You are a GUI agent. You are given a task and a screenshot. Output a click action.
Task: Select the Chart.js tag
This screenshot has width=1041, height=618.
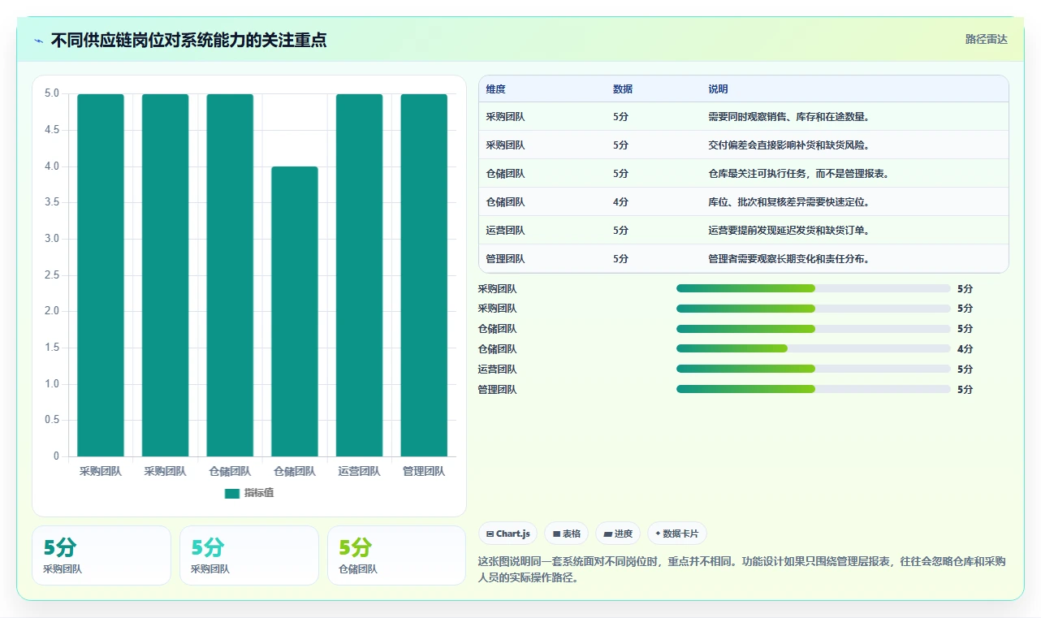click(x=508, y=534)
